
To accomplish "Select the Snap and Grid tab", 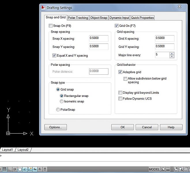I will coord(56,17).
